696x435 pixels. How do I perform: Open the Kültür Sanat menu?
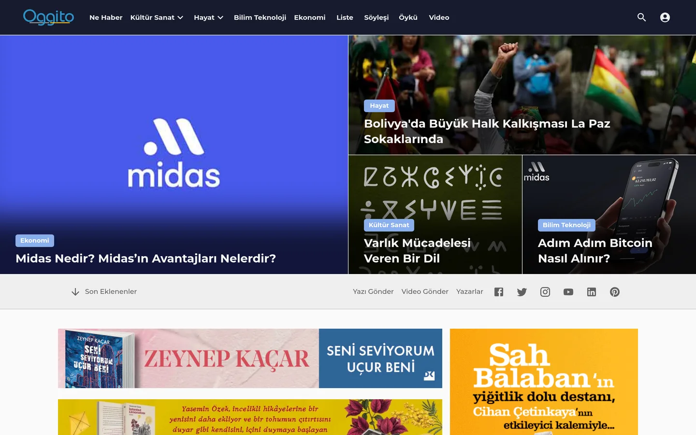(152, 17)
